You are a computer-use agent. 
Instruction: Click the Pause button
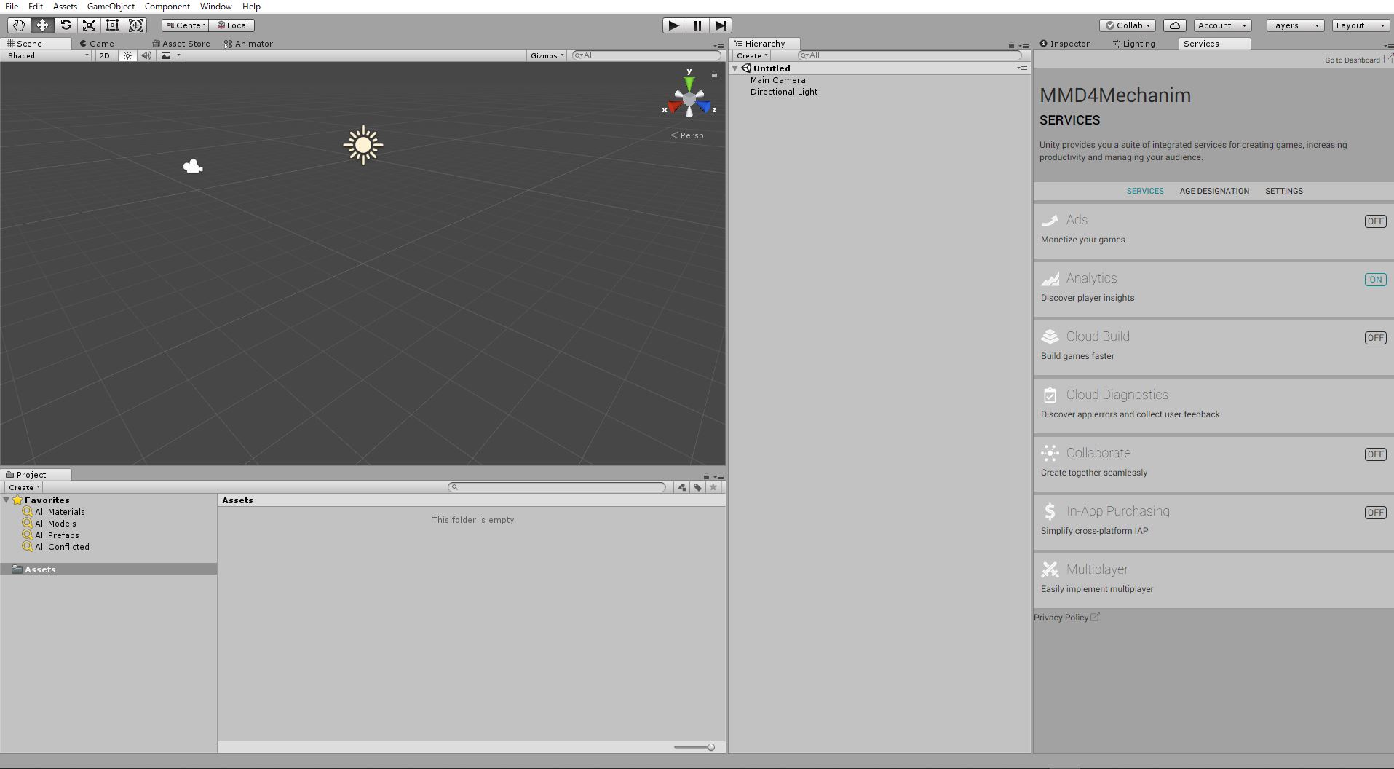697,25
